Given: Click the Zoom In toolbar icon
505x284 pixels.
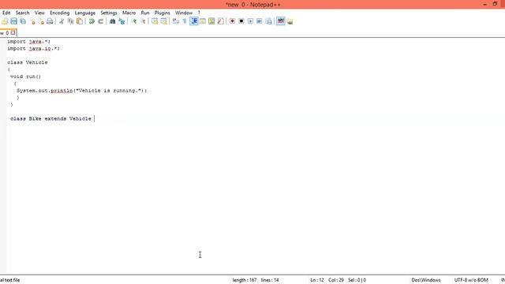Looking at the screenshot, I should point(133,21).
